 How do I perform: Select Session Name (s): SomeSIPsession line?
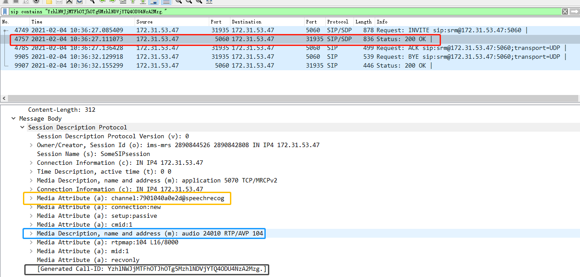(x=94, y=154)
